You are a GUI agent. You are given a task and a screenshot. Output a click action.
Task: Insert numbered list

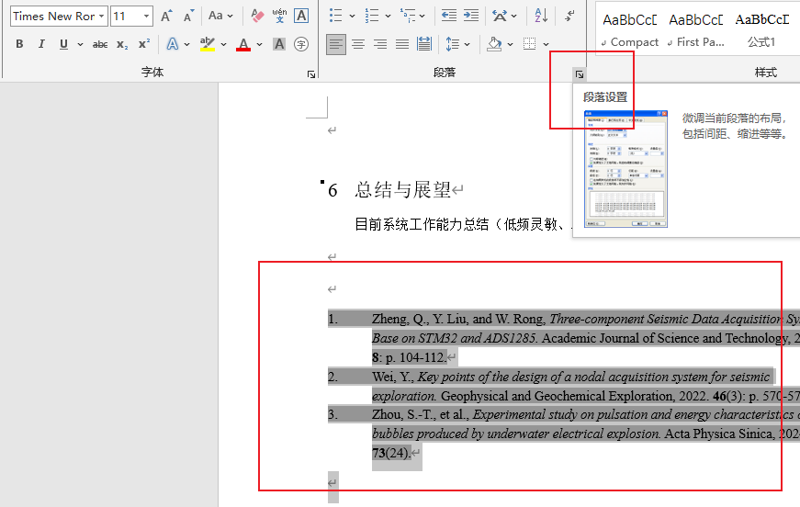371,16
